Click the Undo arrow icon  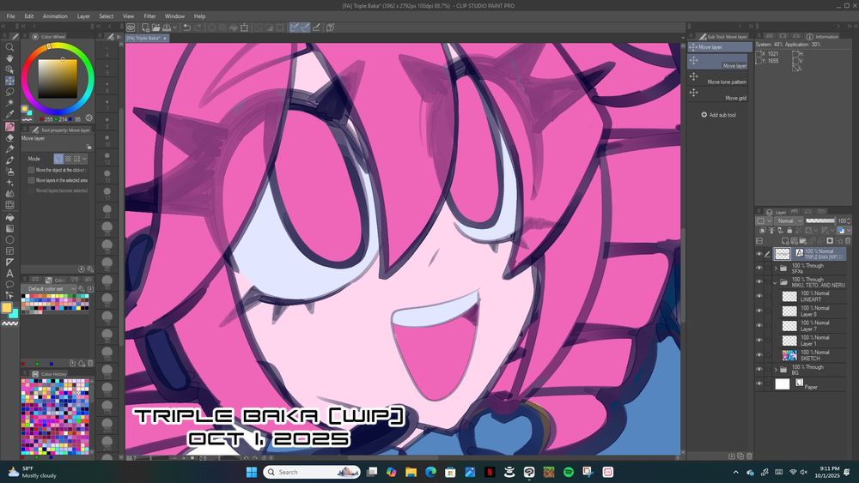tap(186, 27)
